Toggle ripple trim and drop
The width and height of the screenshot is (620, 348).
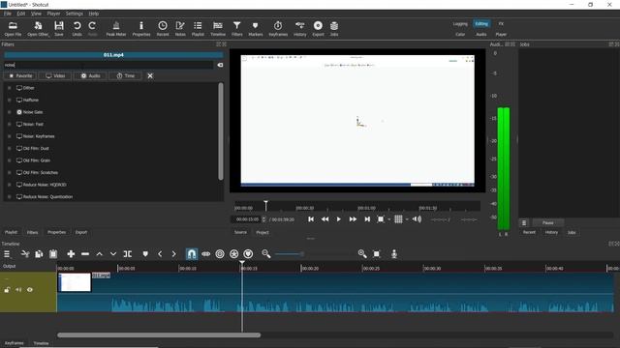coord(220,253)
